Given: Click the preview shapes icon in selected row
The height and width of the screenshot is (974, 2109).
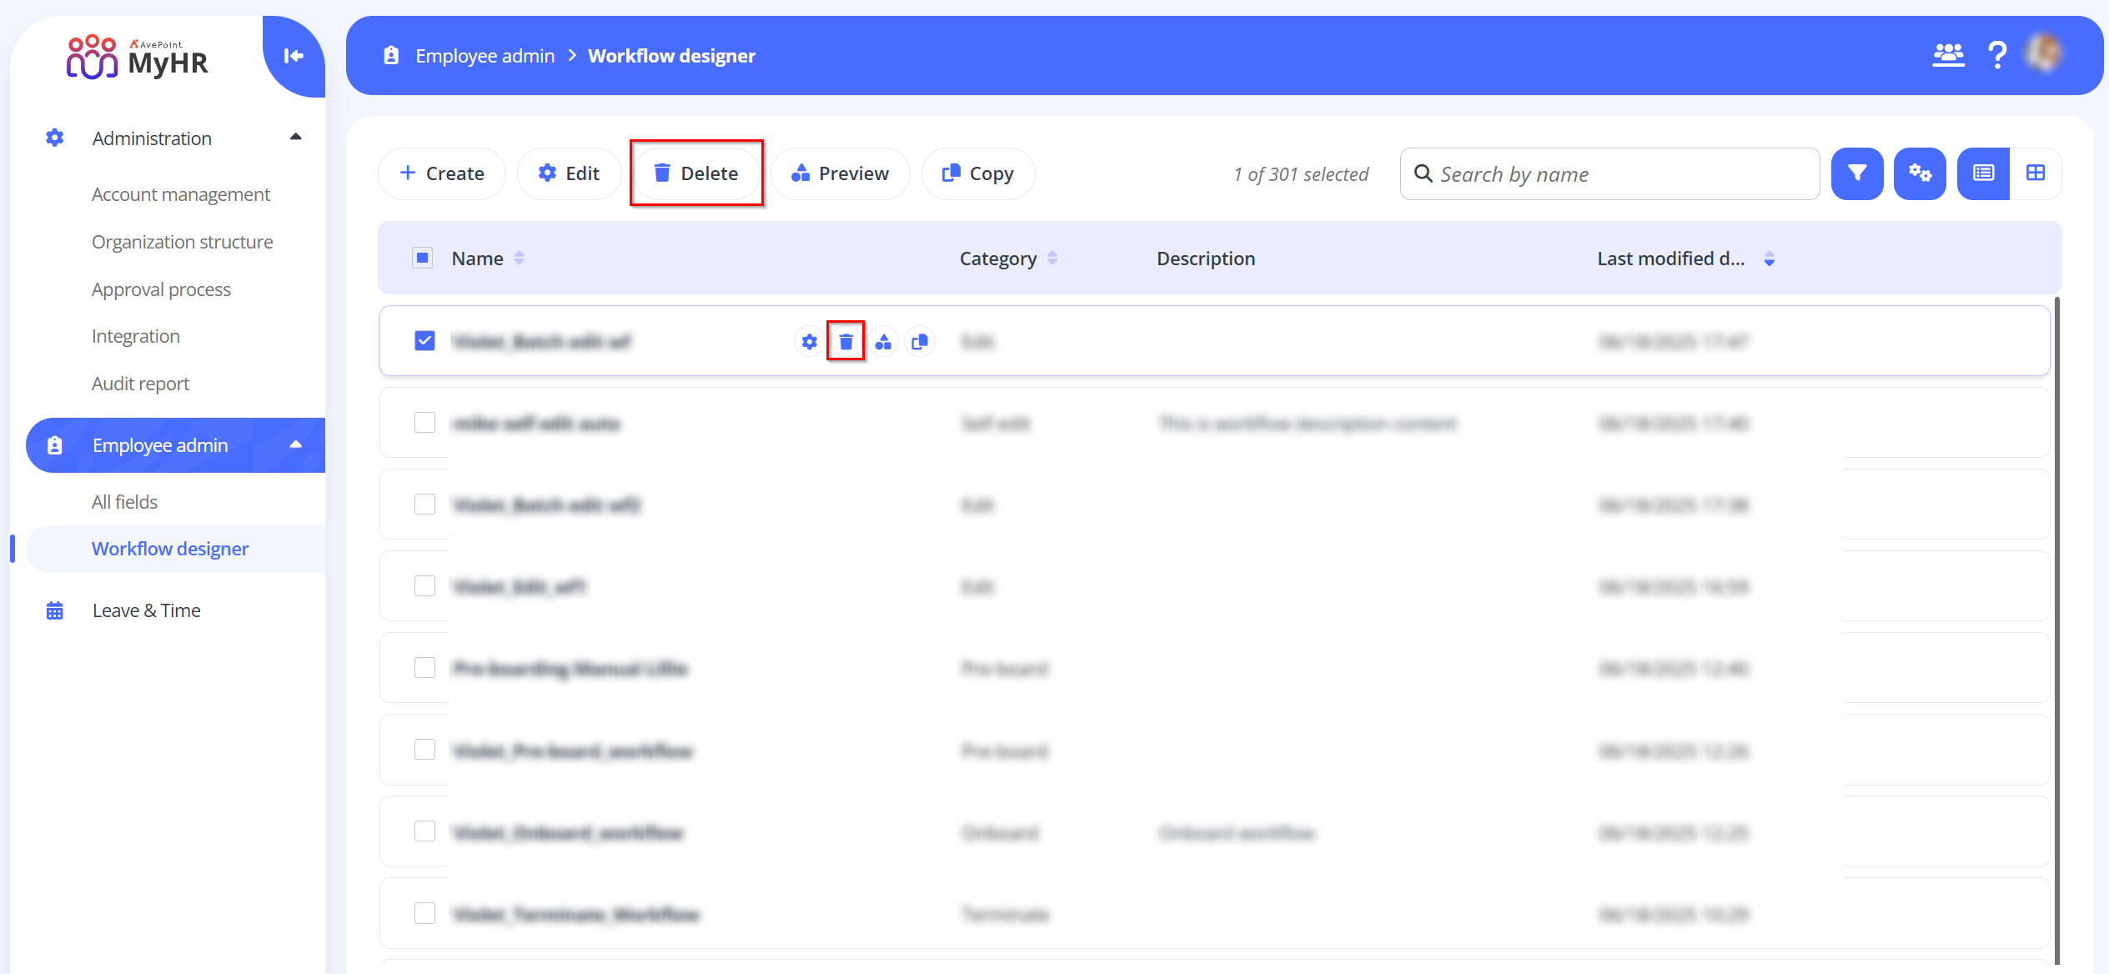Looking at the screenshot, I should tap(883, 341).
